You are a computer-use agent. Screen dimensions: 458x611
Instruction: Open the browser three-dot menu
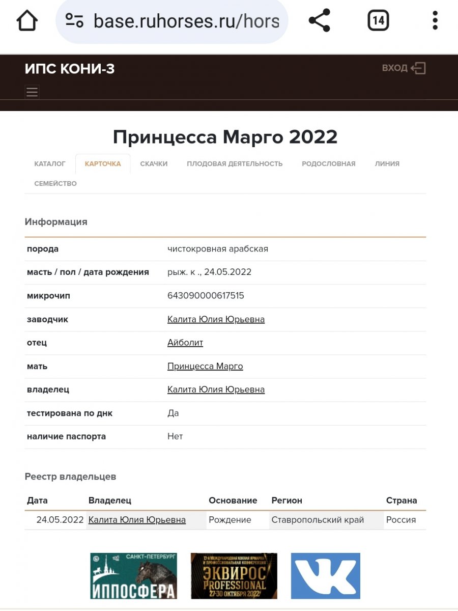tap(435, 21)
